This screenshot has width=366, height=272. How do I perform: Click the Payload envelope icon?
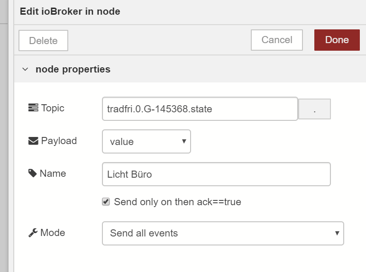33,141
